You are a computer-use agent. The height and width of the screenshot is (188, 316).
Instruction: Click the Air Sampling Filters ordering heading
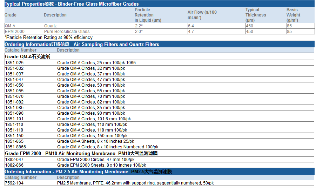click(82, 44)
